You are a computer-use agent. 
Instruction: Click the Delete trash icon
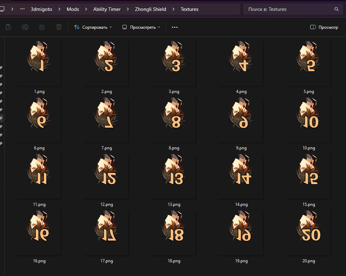(59, 27)
